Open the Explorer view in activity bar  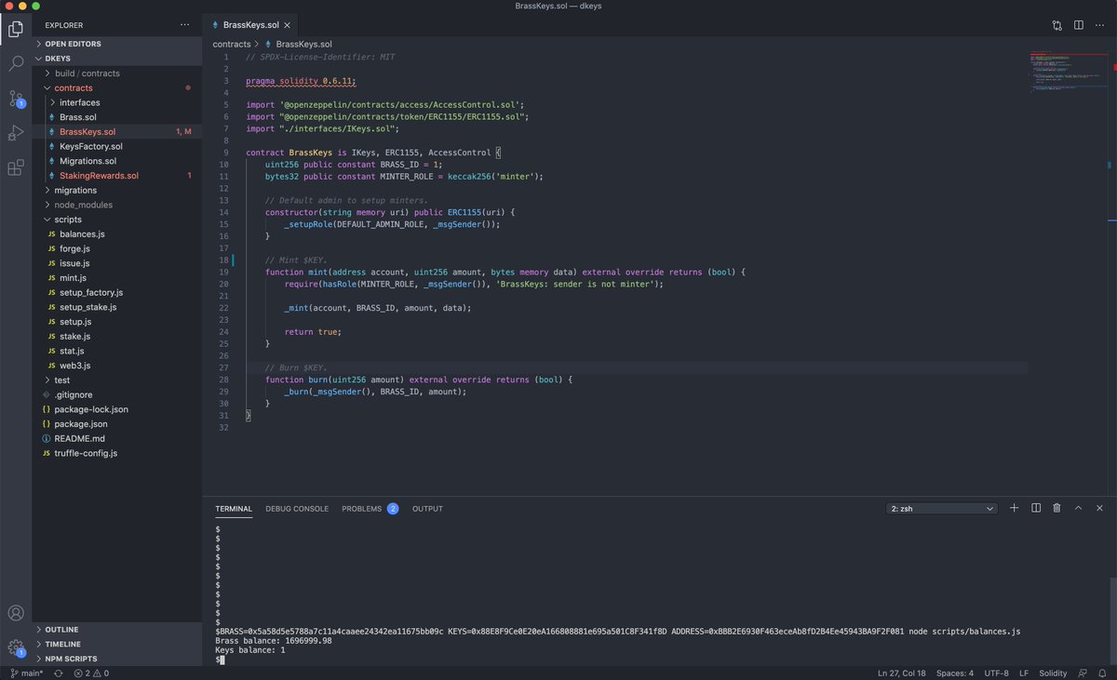coord(16,29)
